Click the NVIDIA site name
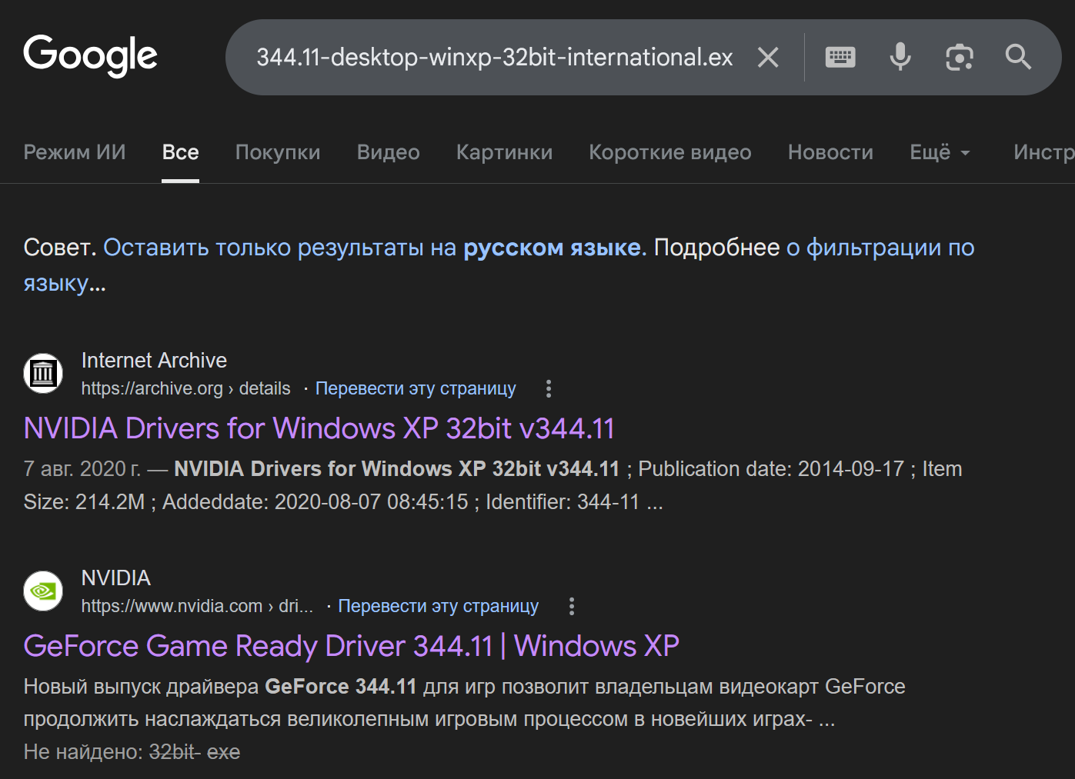Image resolution: width=1075 pixels, height=779 pixels. (116, 578)
